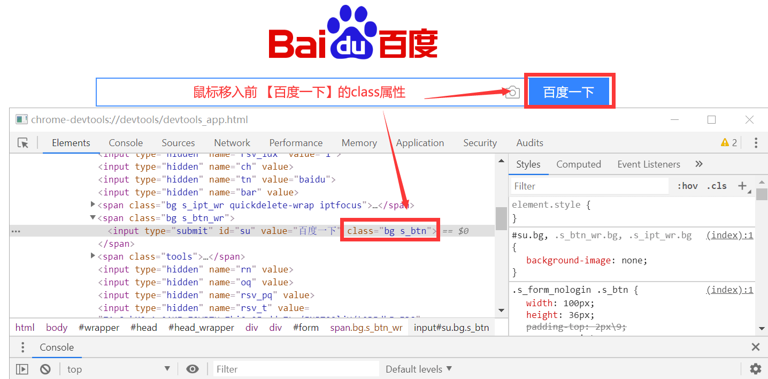The width and height of the screenshot is (768, 379).
Task: Click span.bg.s_btn_wr breadcrumb item
Action: click(366, 328)
